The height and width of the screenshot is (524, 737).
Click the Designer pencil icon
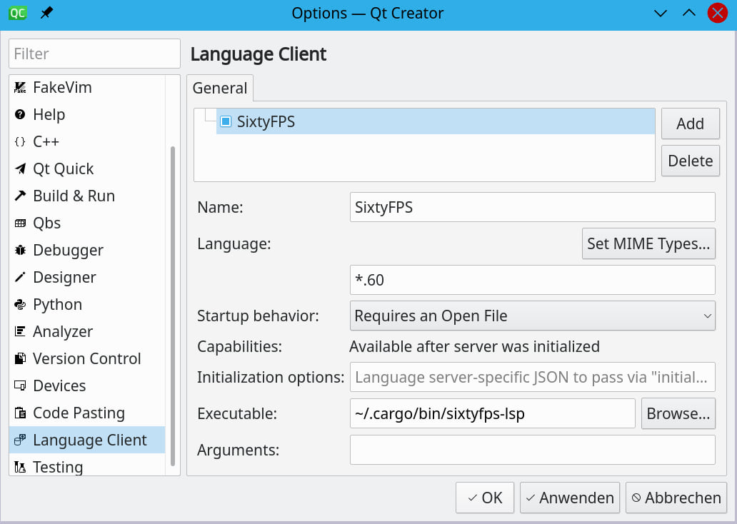pyautogui.click(x=20, y=277)
